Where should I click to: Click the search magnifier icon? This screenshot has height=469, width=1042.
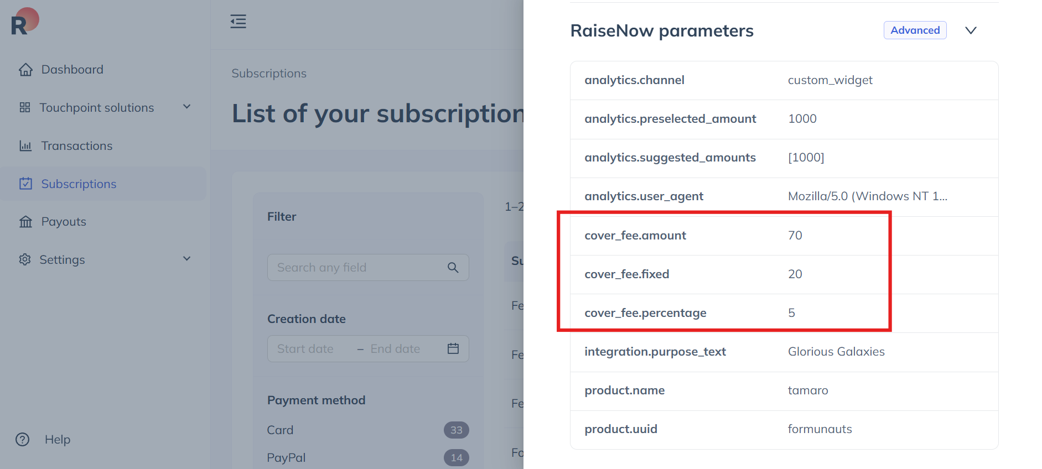click(x=453, y=268)
